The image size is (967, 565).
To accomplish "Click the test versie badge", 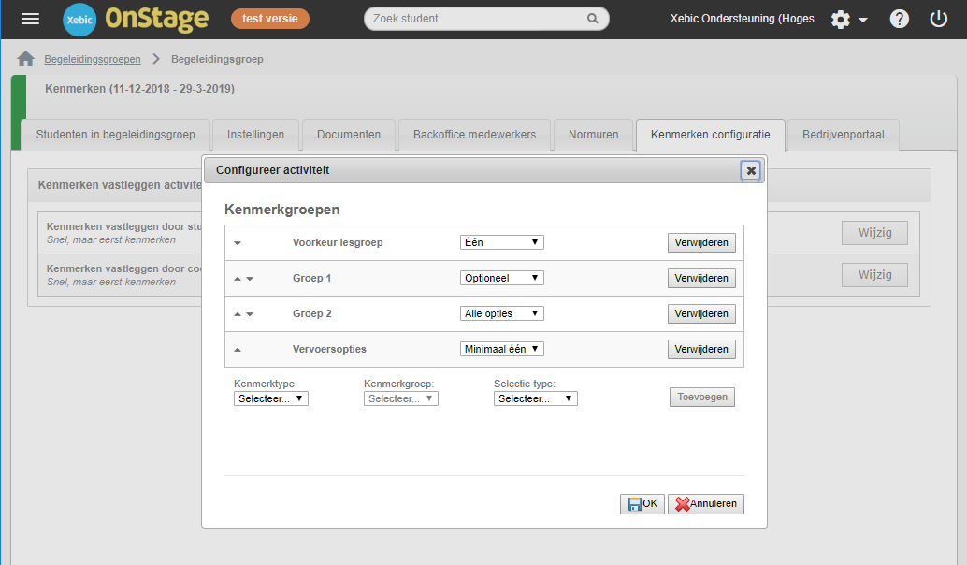I will tap(270, 19).
